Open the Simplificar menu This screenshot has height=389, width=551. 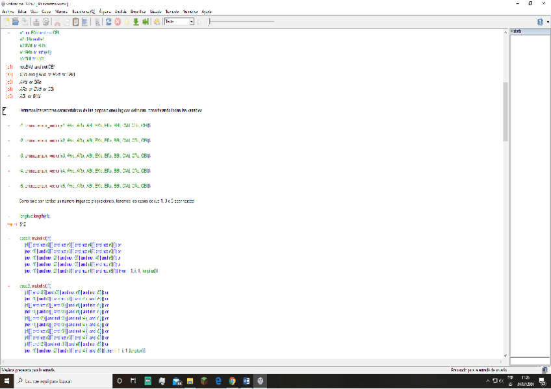tap(138, 12)
